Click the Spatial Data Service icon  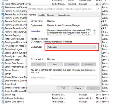(3, 102)
